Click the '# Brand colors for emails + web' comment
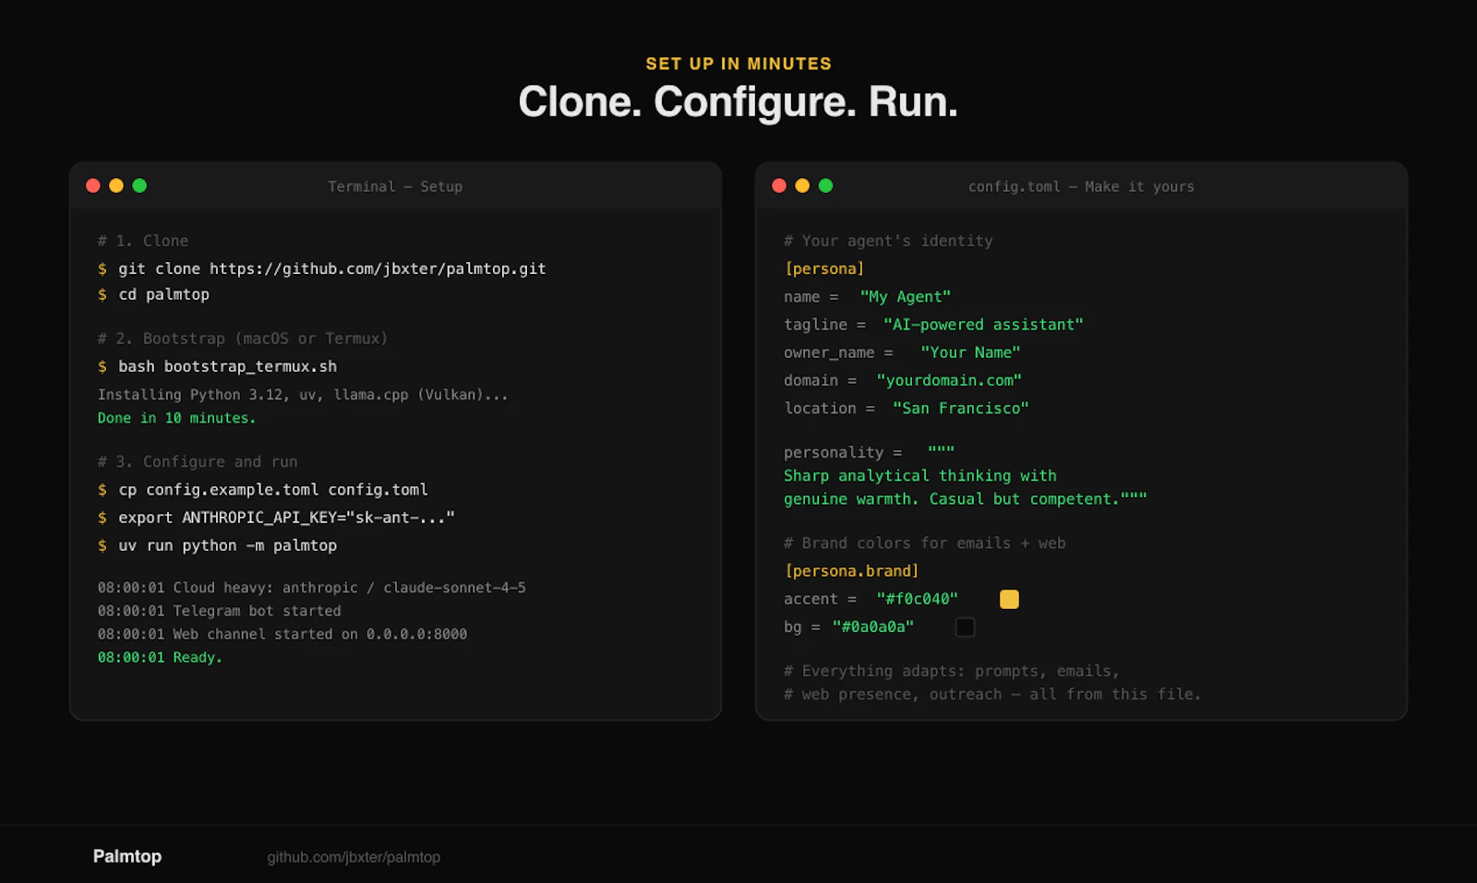Image resolution: width=1477 pixels, height=883 pixels. tap(924, 543)
